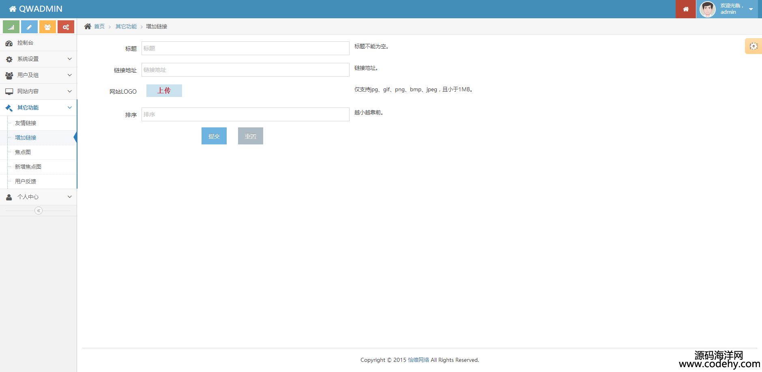The width and height of the screenshot is (762, 372).
Task: Focus the 排序 input field
Action: (245, 114)
